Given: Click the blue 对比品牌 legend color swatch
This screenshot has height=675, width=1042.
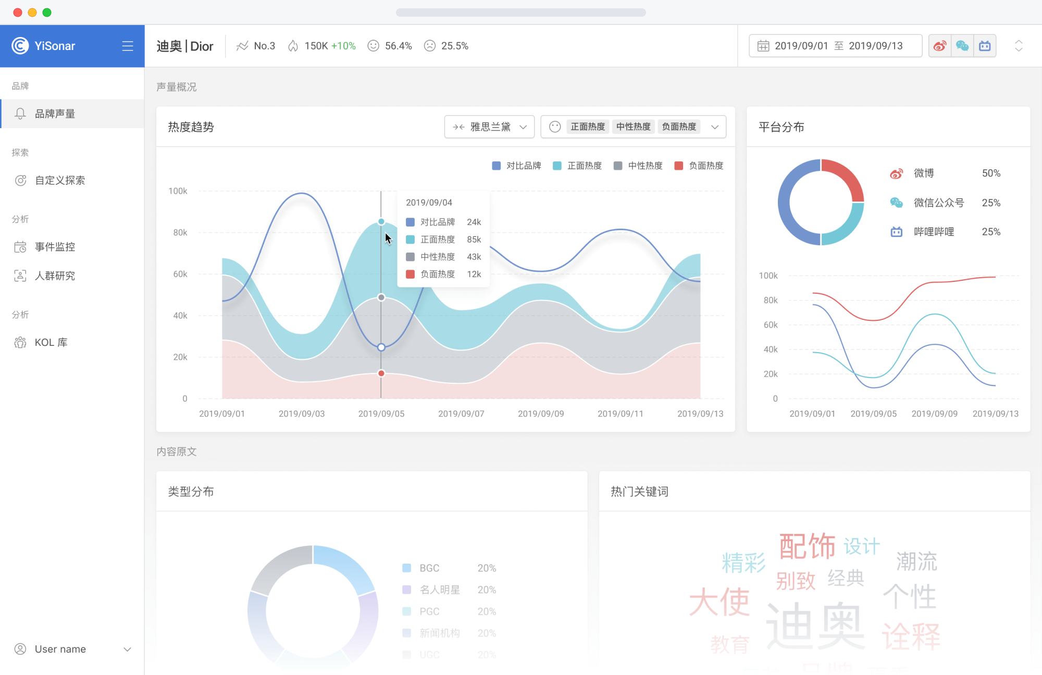Looking at the screenshot, I should [x=497, y=166].
